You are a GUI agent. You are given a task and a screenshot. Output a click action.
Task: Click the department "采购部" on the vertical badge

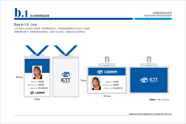(x=41, y=85)
